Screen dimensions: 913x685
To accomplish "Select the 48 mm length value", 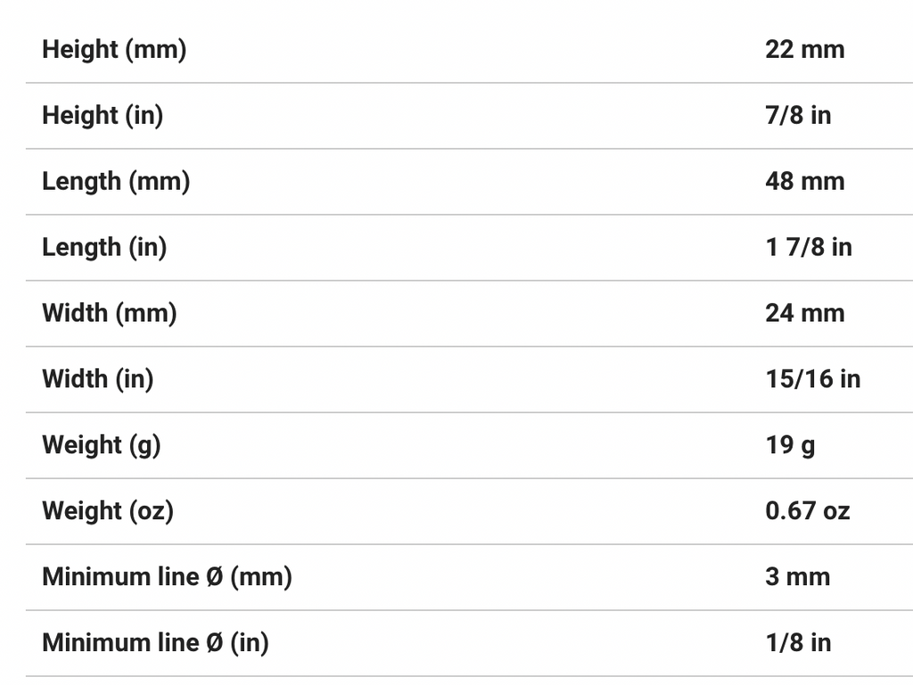I will click(x=804, y=182).
